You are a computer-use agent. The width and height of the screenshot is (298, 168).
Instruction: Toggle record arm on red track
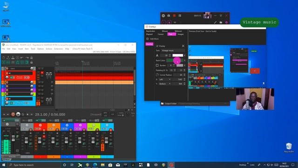[7, 73]
